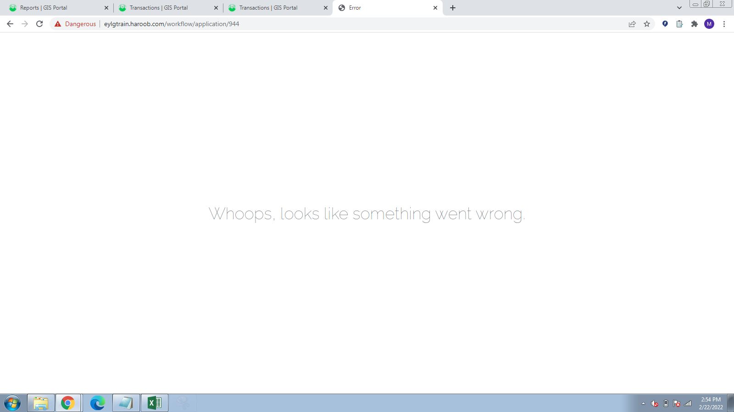Open Excel from the taskbar

155,403
